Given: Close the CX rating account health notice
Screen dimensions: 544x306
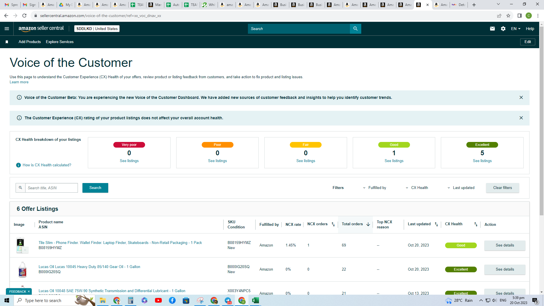Looking at the screenshot, I should [x=521, y=118].
